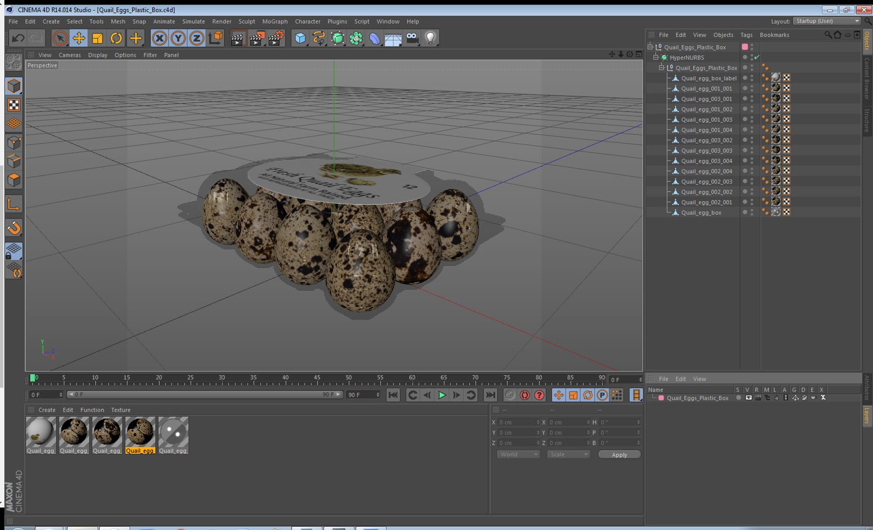Toggle the Y-axis lock
The height and width of the screenshot is (530, 873).
[x=178, y=38]
